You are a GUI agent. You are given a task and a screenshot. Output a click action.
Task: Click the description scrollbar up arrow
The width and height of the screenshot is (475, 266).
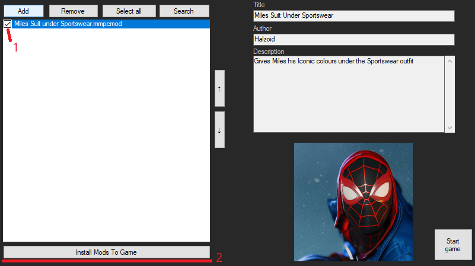[450, 61]
